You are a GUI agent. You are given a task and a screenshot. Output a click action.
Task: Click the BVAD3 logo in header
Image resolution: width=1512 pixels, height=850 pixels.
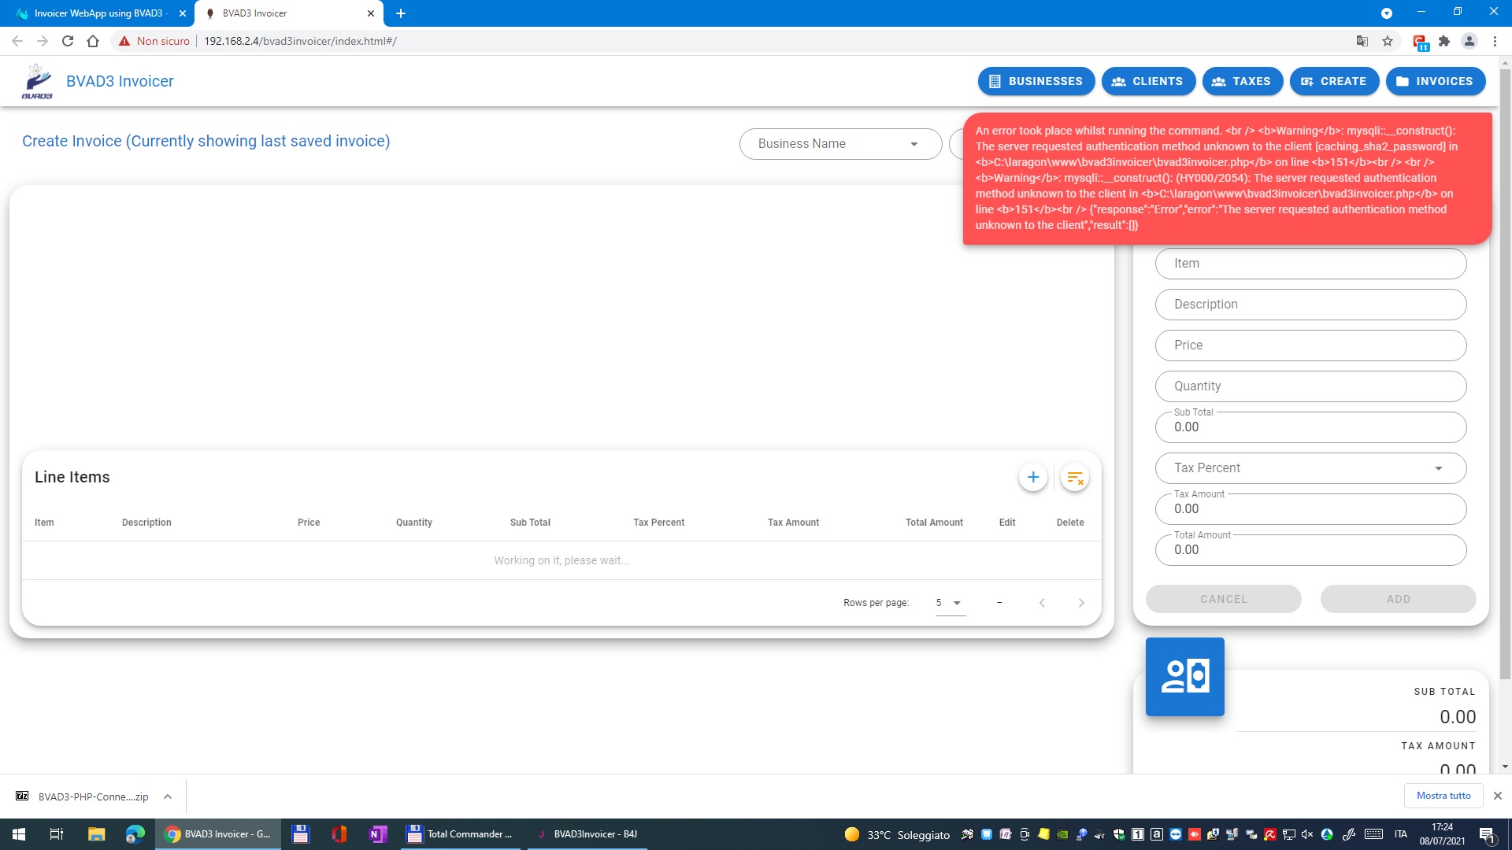tap(37, 81)
